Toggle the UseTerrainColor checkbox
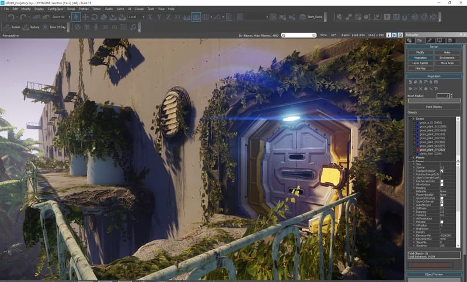Image resolution: width=467 pixels, height=282 pixels. coord(442,181)
